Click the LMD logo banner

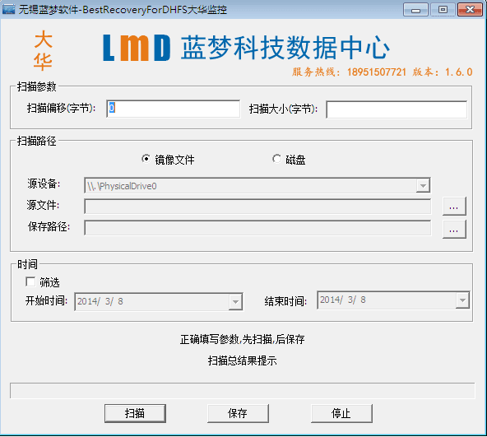[x=246, y=48]
